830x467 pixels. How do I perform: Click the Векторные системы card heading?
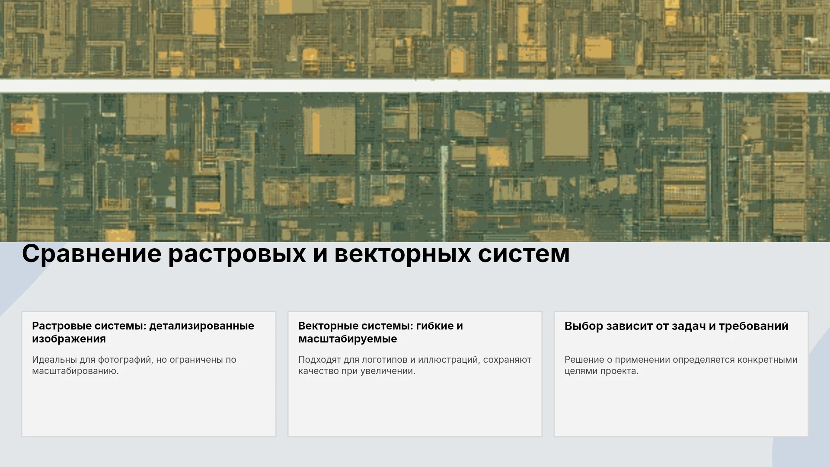tap(380, 332)
